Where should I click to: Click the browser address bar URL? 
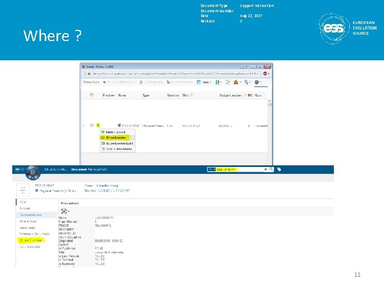175,74
